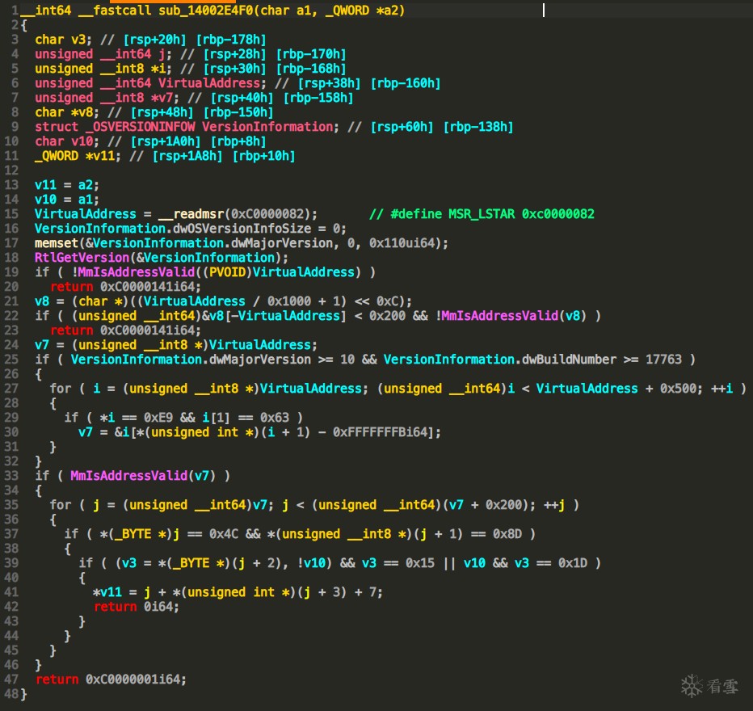The image size is (753, 711).
Task: Click MmIsAddressValid on line 33
Action: pos(129,475)
